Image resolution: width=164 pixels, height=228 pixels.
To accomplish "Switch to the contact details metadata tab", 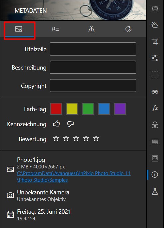I will pos(55,29).
